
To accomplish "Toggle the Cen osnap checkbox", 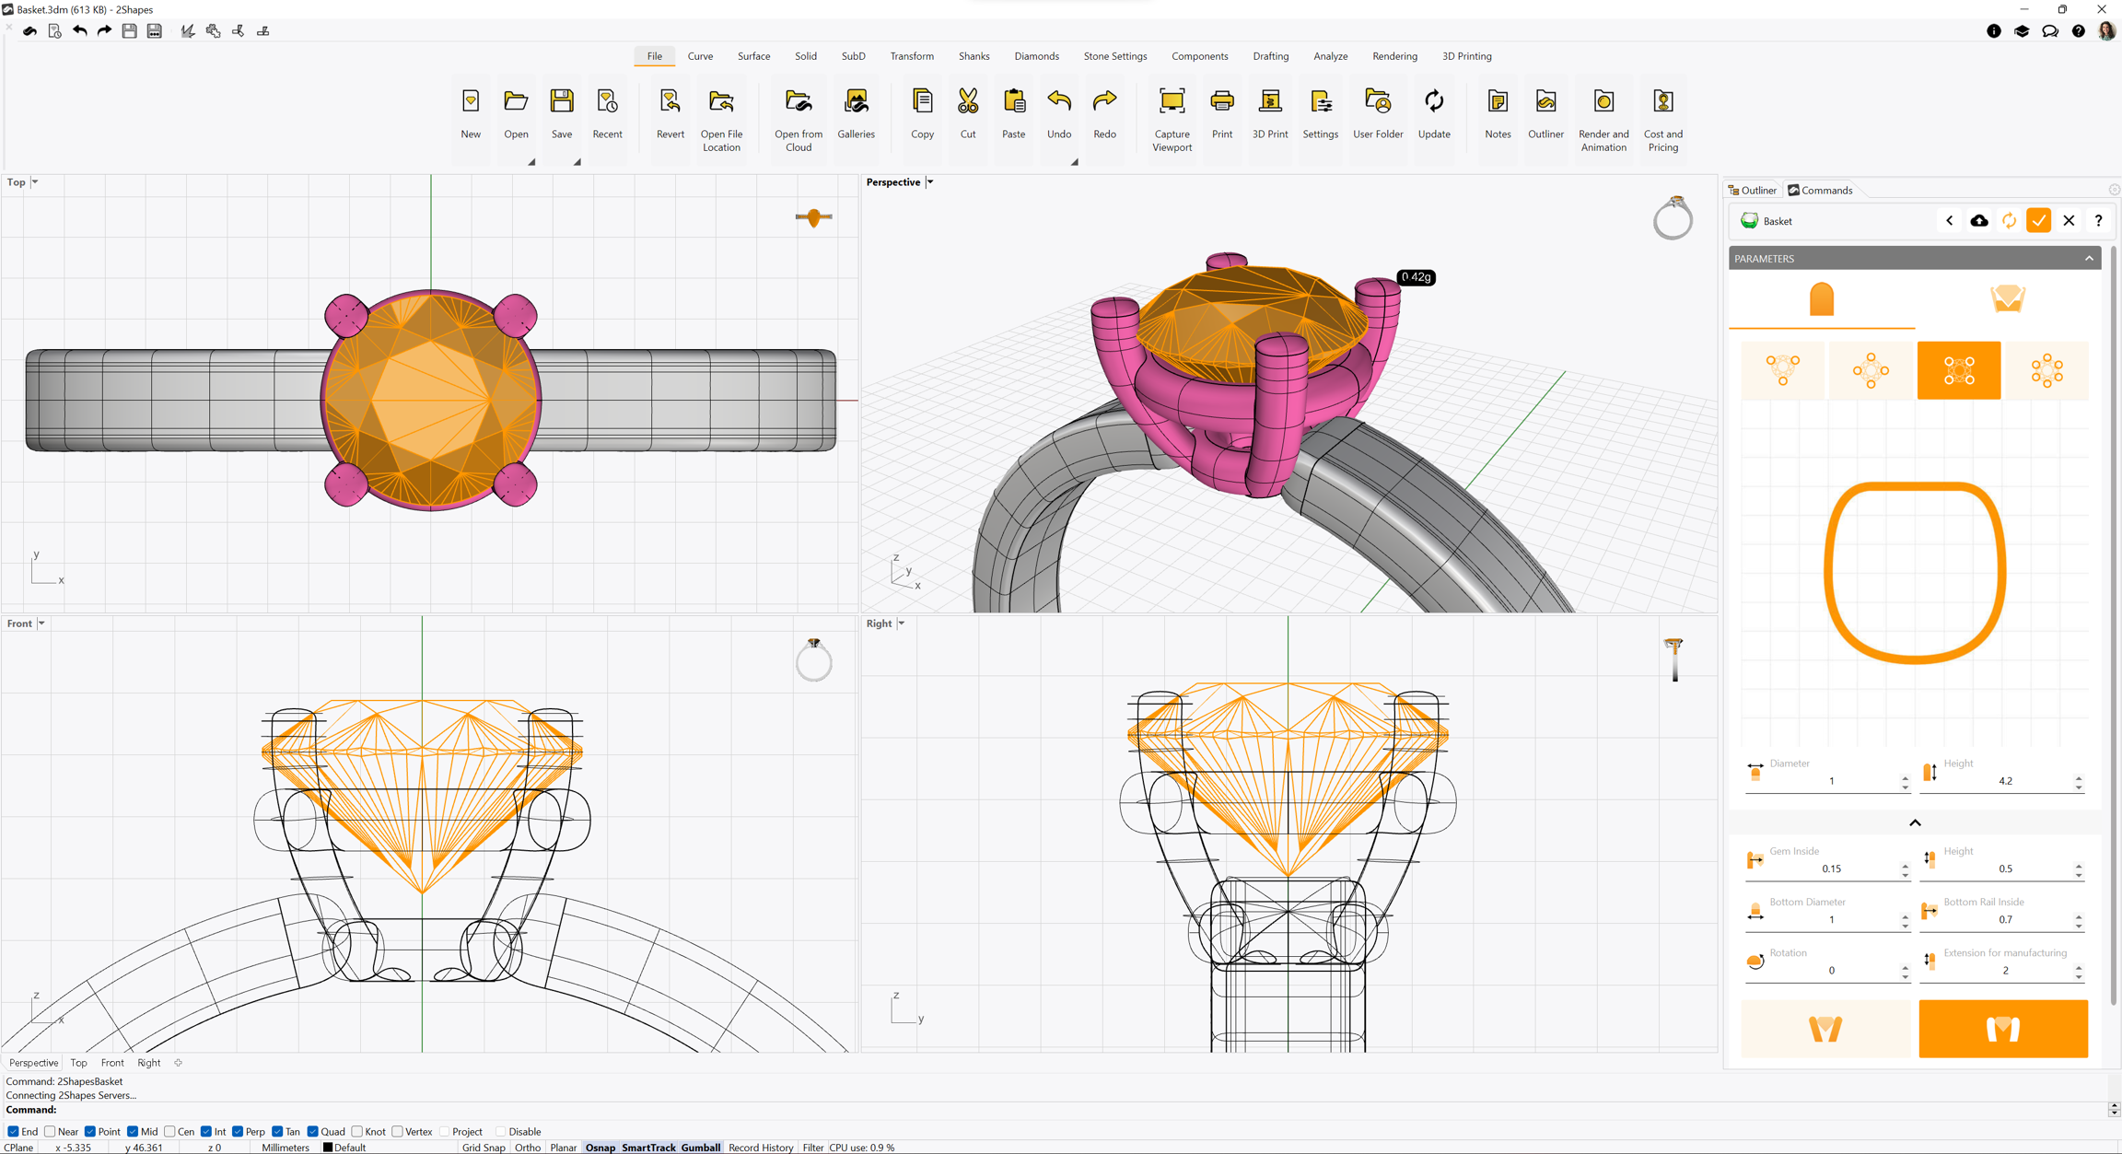I will click(x=169, y=1132).
